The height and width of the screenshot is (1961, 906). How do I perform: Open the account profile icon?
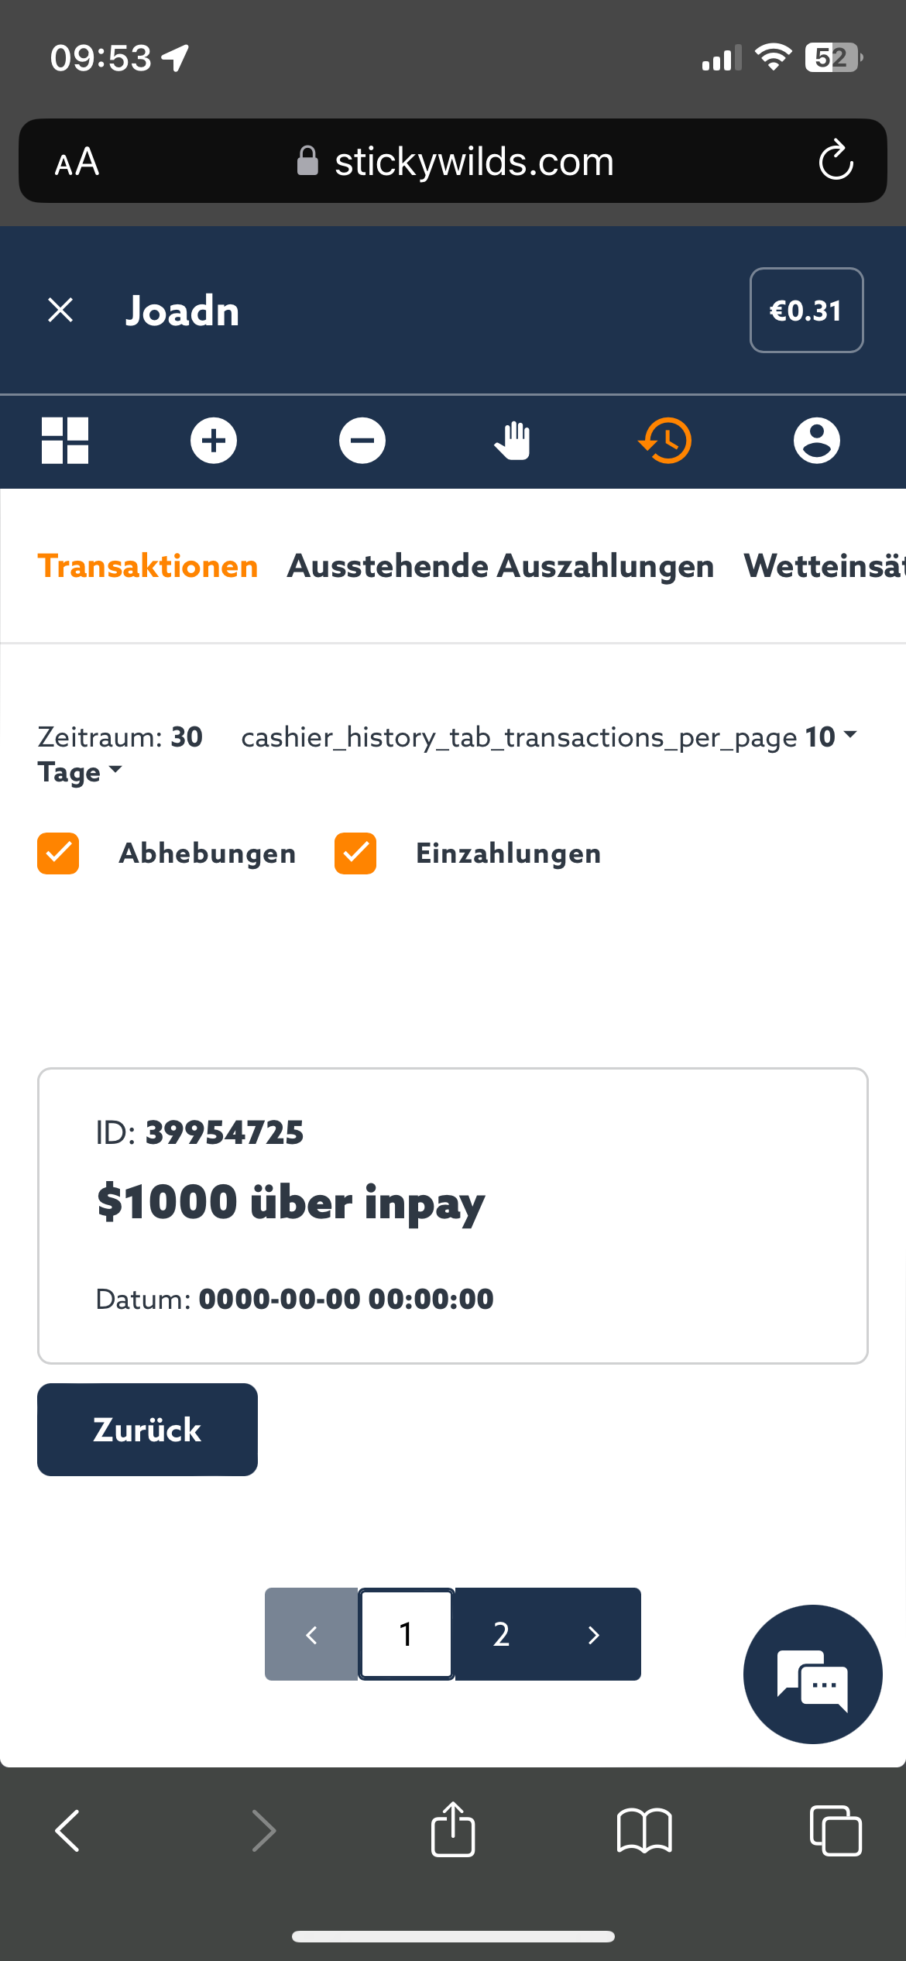tap(816, 441)
